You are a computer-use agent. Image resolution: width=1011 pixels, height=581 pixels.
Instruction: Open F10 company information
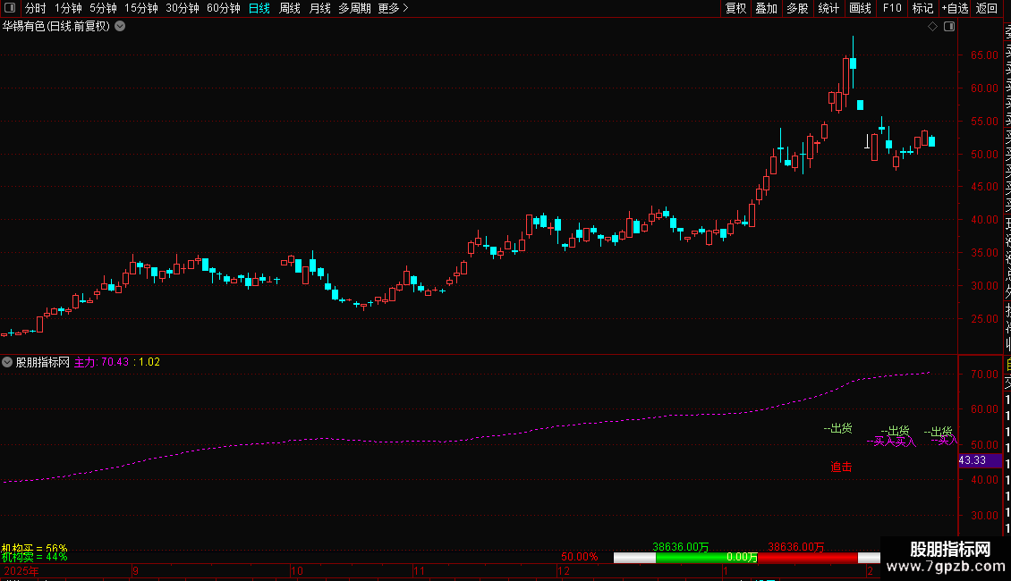tap(892, 8)
